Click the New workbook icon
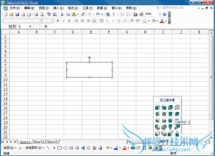Image resolution: width=215 pixels, height=156 pixels. [x=6, y=14]
